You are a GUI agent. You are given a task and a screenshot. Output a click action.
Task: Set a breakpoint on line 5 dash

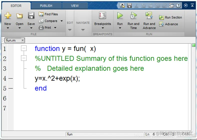point(11,88)
